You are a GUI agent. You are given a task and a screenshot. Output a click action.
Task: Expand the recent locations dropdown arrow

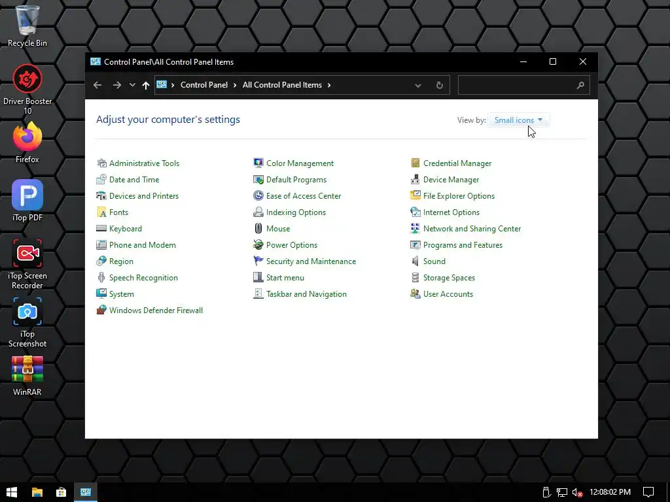tap(132, 85)
